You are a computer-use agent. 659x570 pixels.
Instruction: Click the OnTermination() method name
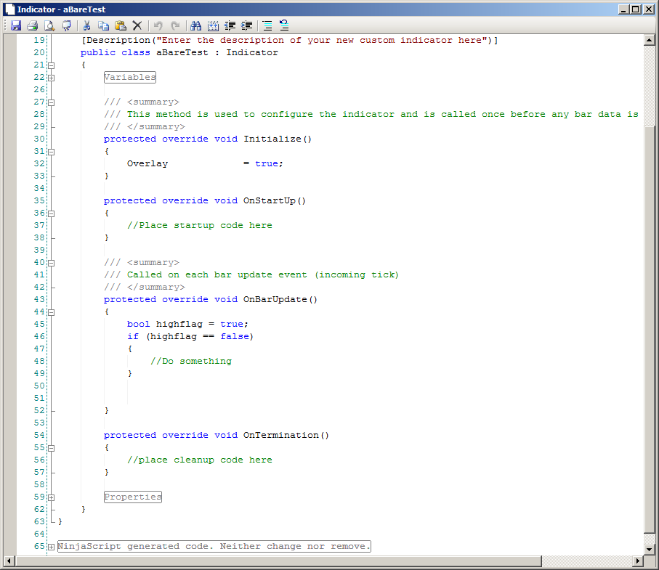coord(286,435)
